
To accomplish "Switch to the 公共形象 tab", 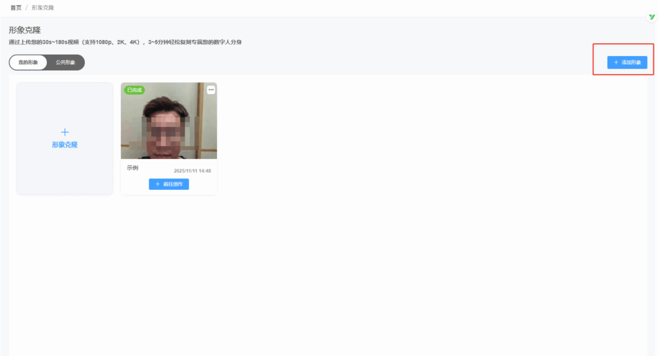I will pyautogui.click(x=66, y=62).
